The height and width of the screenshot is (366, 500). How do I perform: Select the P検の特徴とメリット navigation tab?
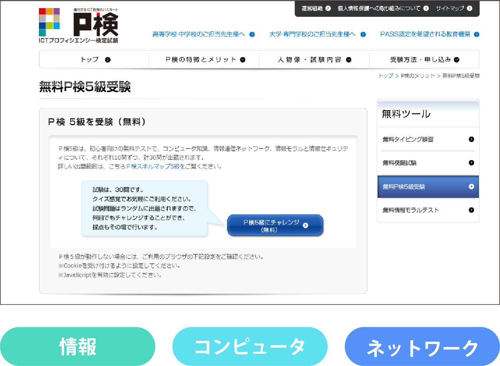coord(204,60)
